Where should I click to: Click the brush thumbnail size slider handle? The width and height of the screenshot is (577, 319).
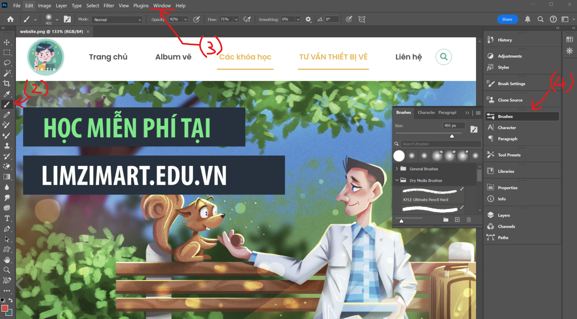point(401,221)
